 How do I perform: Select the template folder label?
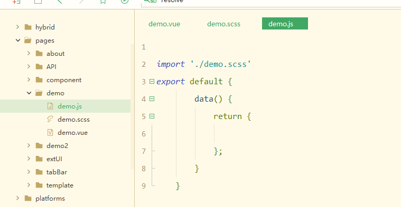point(60,185)
